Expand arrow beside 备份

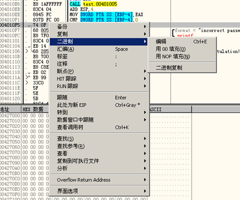tap(145, 27)
